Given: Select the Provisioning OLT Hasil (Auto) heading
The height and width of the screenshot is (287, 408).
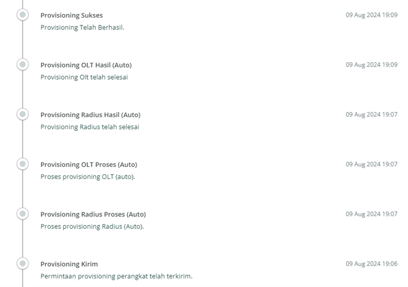Looking at the screenshot, I should 86,65.
